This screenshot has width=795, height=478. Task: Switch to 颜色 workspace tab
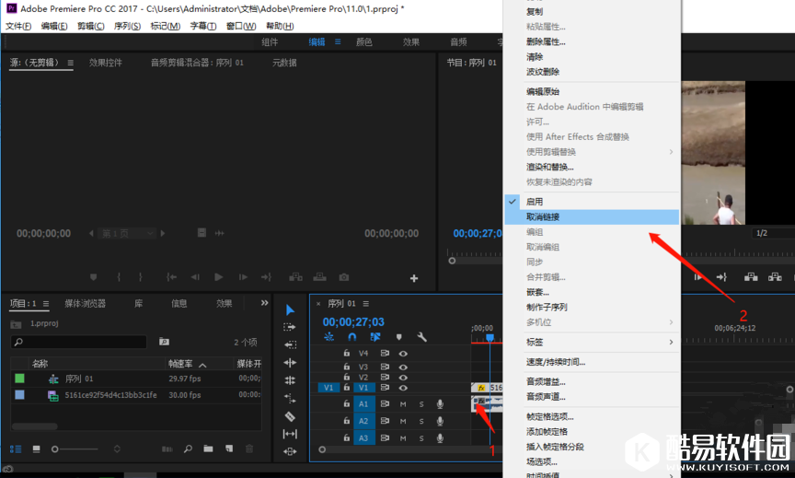364,41
